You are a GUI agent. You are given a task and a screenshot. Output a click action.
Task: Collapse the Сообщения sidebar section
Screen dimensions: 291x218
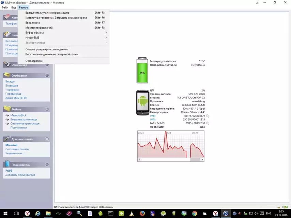(x=47, y=75)
